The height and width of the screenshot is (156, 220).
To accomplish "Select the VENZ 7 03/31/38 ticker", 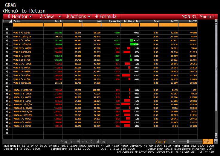I will point(22,83).
